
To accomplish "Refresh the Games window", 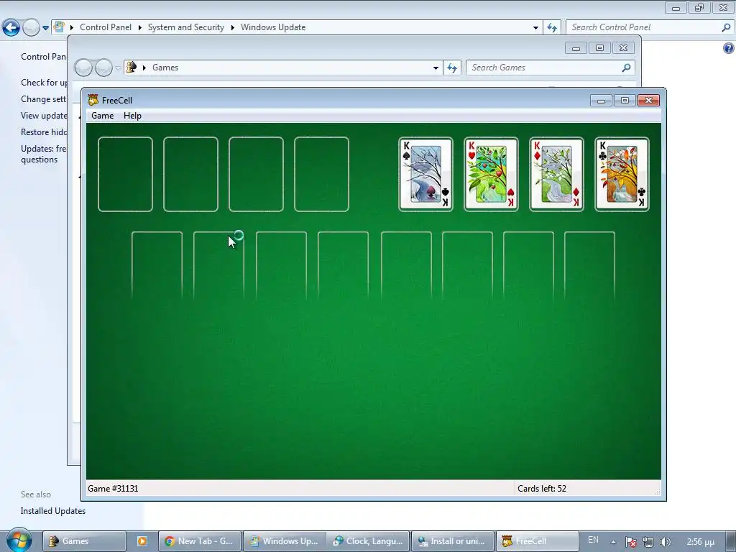I will click(452, 68).
